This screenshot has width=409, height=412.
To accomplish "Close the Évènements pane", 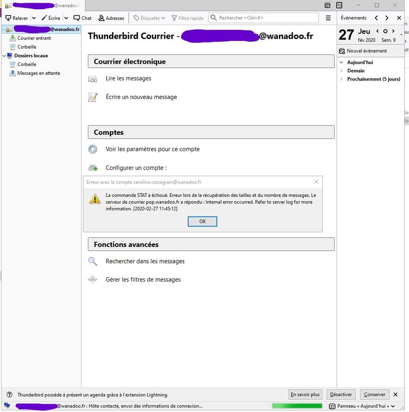I will click(x=399, y=18).
